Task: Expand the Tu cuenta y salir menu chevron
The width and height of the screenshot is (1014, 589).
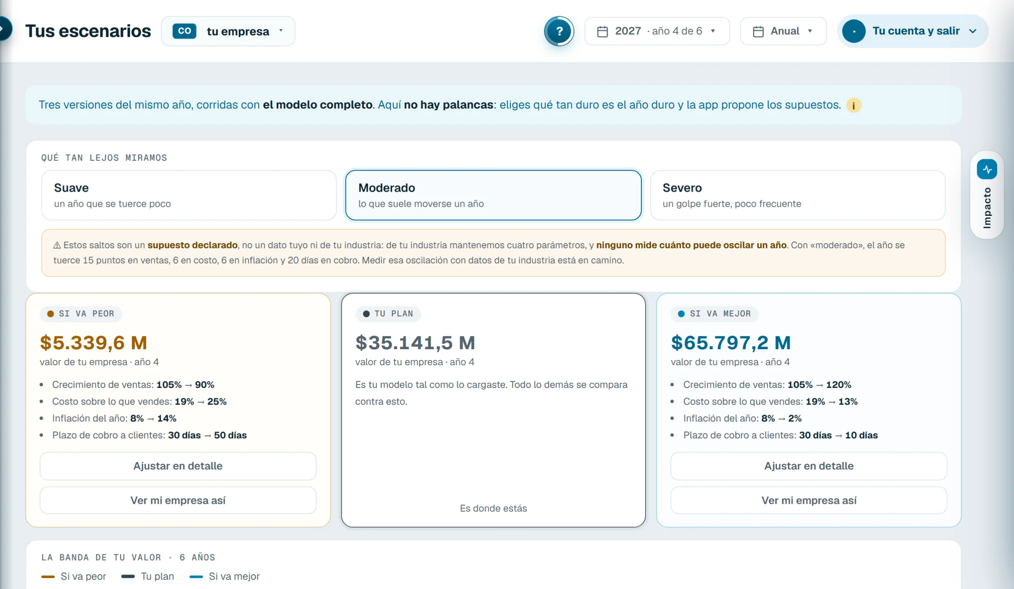Action: (973, 31)
